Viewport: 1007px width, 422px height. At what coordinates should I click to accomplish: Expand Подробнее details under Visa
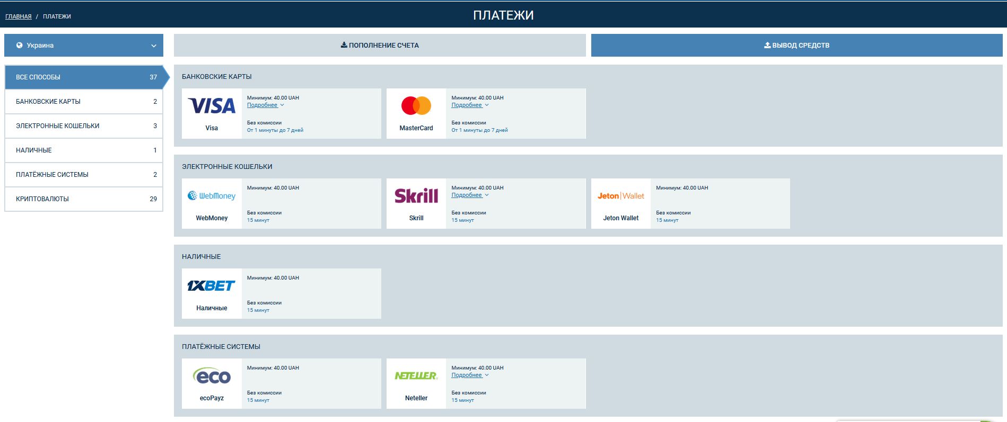265,105
